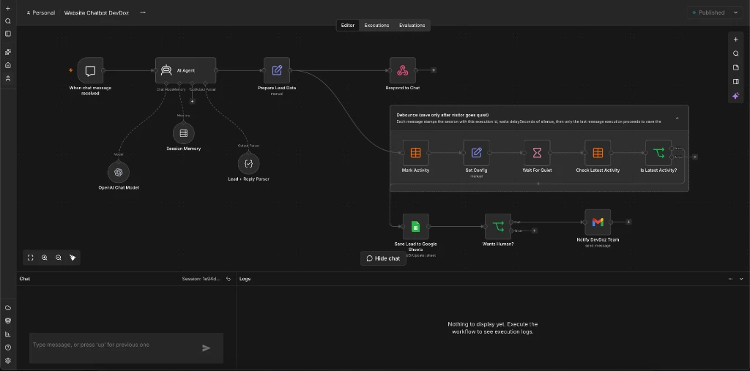
Task: Select the Mark Activity node
Action: [x=416, y=153]
